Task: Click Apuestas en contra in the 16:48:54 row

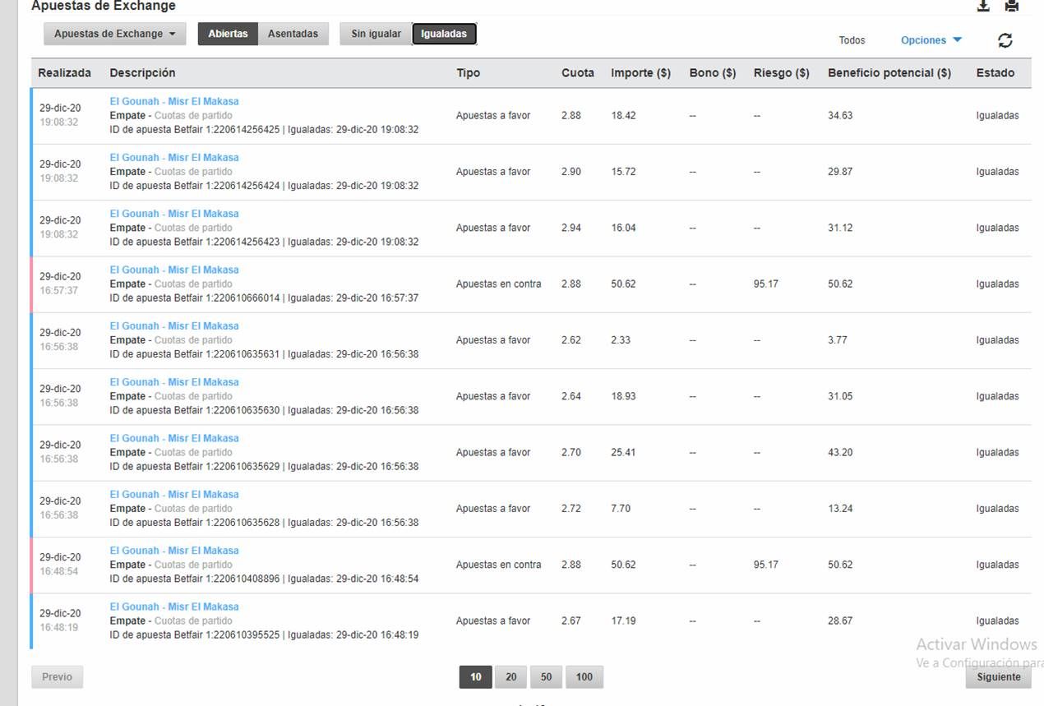Action: (499, 565)
